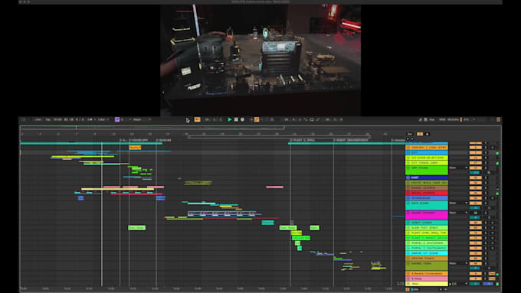Start playback with the green Play button

(x=230, y=119)
